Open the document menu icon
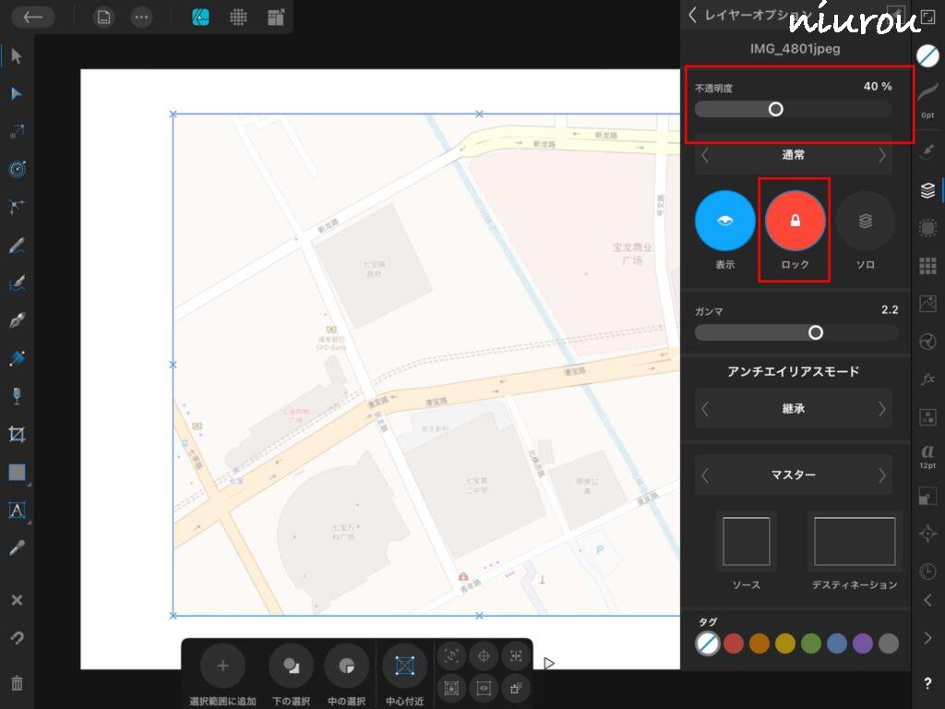945x709 pixels. (104, 17)
